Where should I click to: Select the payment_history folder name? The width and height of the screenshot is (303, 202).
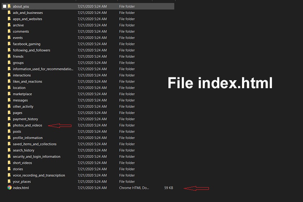click(25, 119)
